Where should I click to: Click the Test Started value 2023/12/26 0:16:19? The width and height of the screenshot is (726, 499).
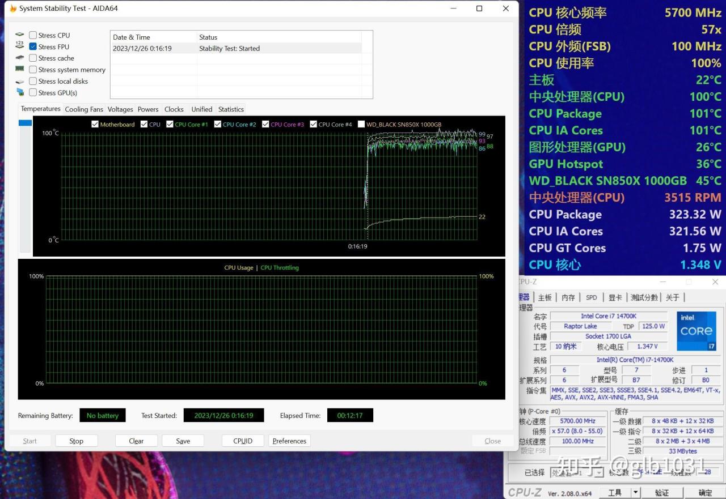tap(224, 415)
